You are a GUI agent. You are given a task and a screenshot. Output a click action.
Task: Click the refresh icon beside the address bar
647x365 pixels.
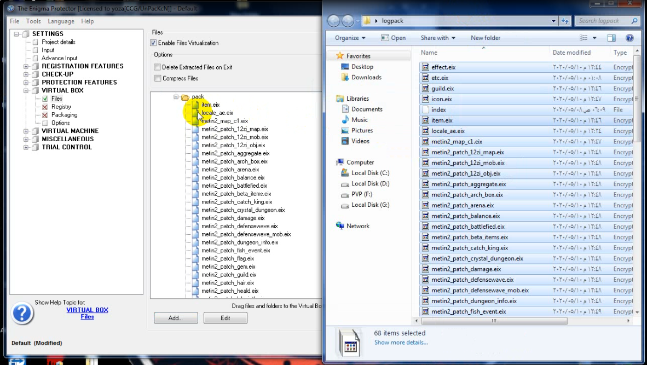pos(565,21)
